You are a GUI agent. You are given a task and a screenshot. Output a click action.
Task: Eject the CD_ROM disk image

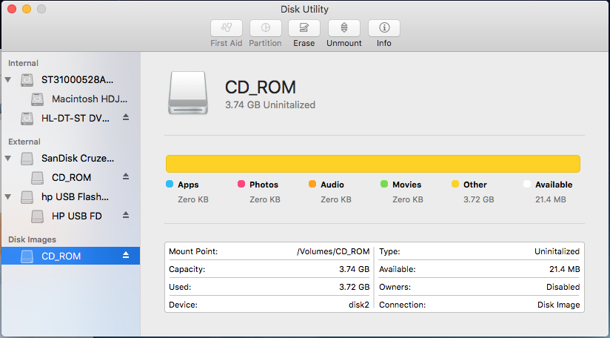[126, 256]
